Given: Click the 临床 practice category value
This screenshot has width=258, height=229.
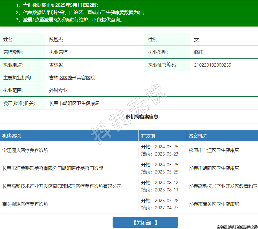Looking at the screenshot, I should pyautogui.click(x=199, y=52).
